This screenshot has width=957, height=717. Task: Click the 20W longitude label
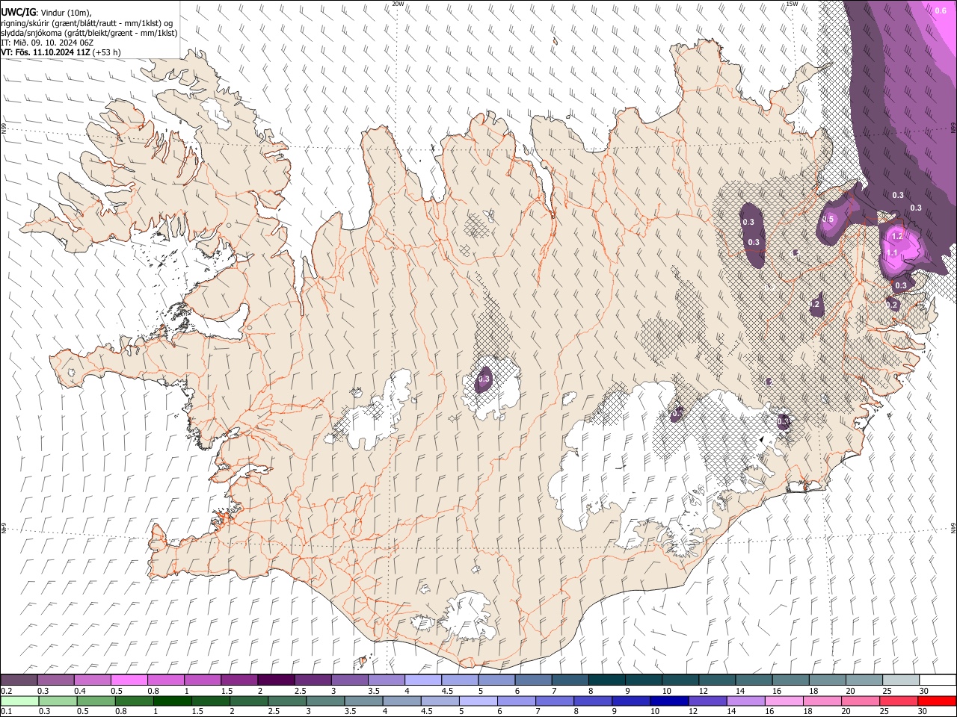point(398,4)
